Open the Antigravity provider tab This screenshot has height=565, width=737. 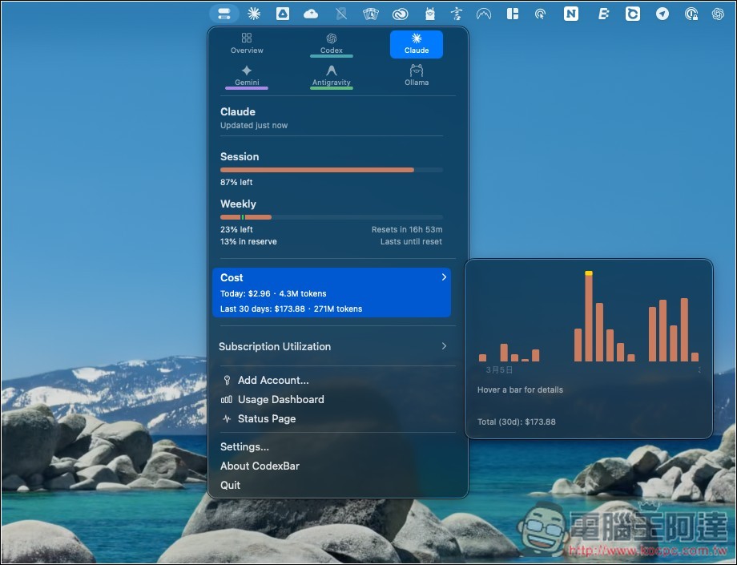332,76
